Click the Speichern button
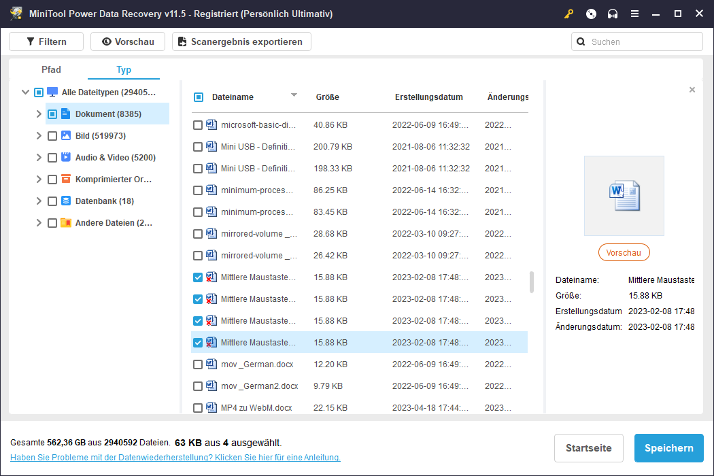The height and width of the screenshot is (476, 714). click(669, 447)
